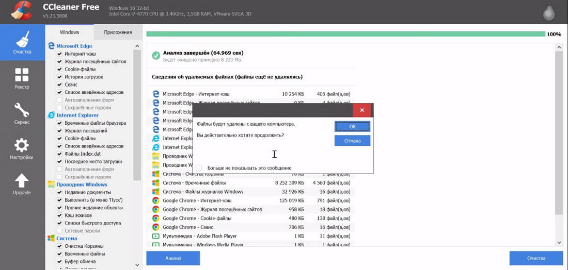
Task: Click the Проводник Windows folder icon
Action: tap(51, 184)
